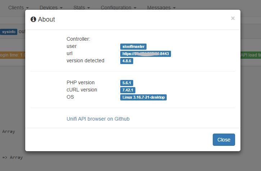Image resolution: width=261 pixels, height=171 pixels.
Task: Click the orange login time label
Action: tap(13, 55)
